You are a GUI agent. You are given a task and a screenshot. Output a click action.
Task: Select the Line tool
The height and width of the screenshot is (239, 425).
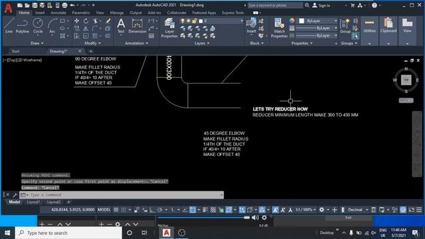(9, 26)
